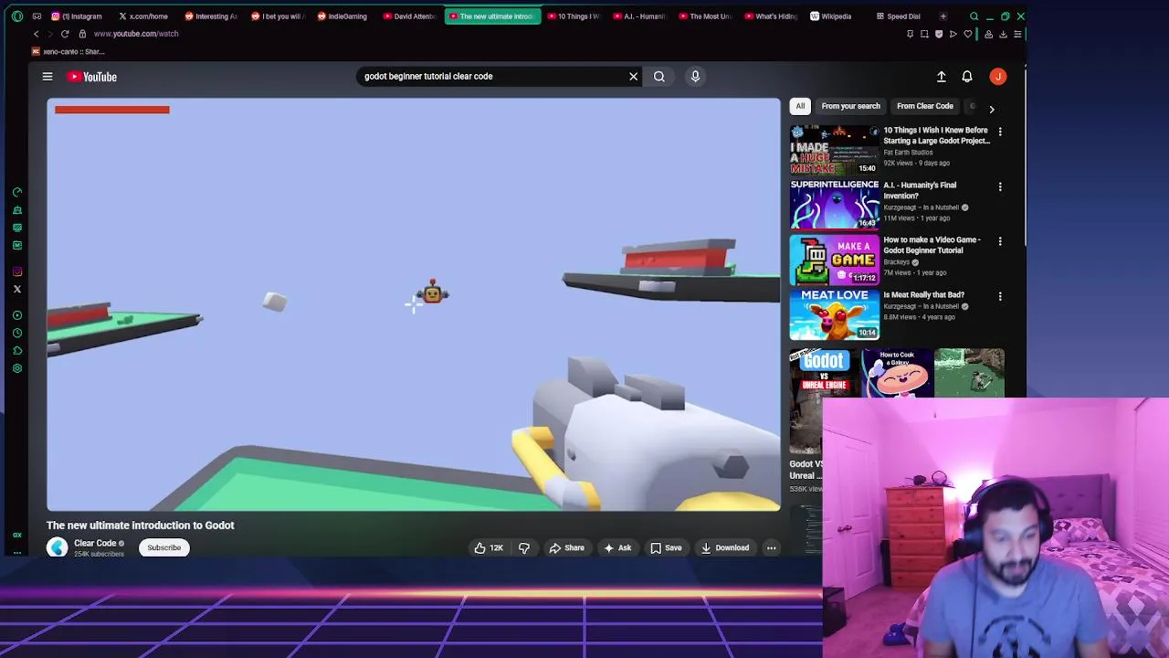Click the Opera GX logo menu
This screenshot has height=658, width=1169.
(17, 16)
